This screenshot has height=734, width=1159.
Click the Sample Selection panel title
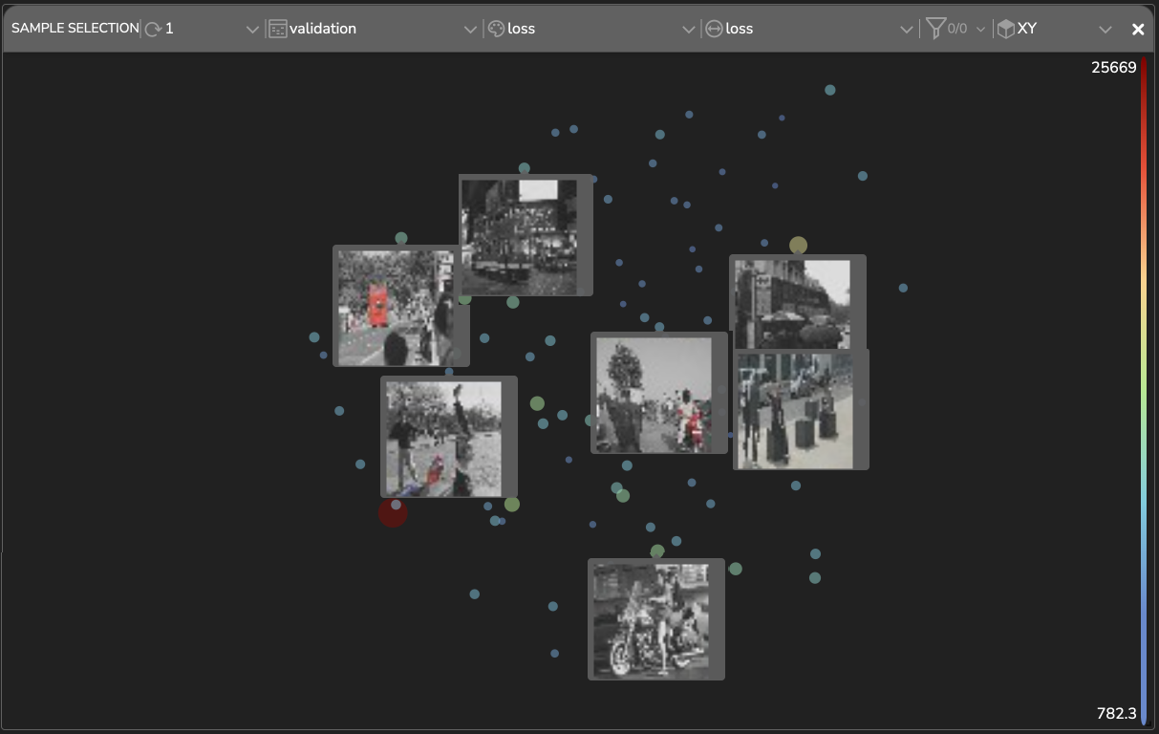(75, 29)
